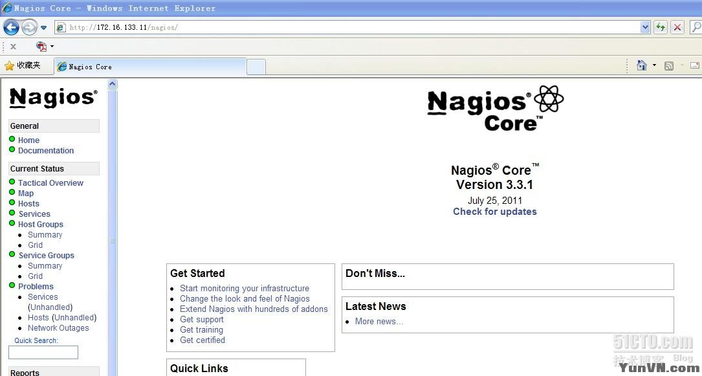Open the Service Groups link
This screenshot has width=702, height=376.
coord(47,255)
